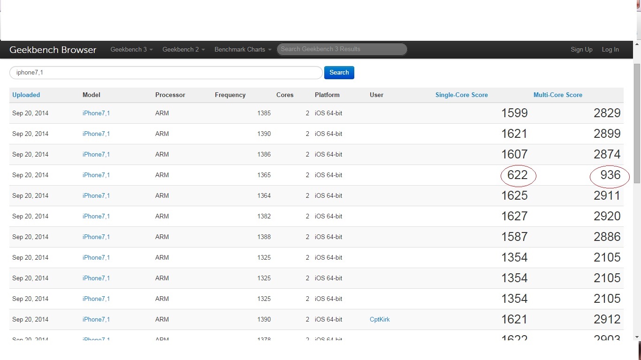Image resolution: width=641 pixels, height=360 pixels.
Task: Open the Log In link
Action: pos(610,49)
